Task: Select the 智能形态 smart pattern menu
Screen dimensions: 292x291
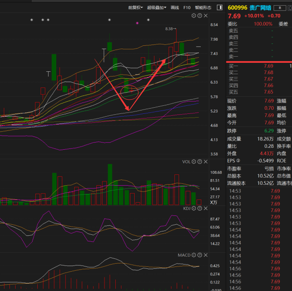Action: (x=203, y=8)
